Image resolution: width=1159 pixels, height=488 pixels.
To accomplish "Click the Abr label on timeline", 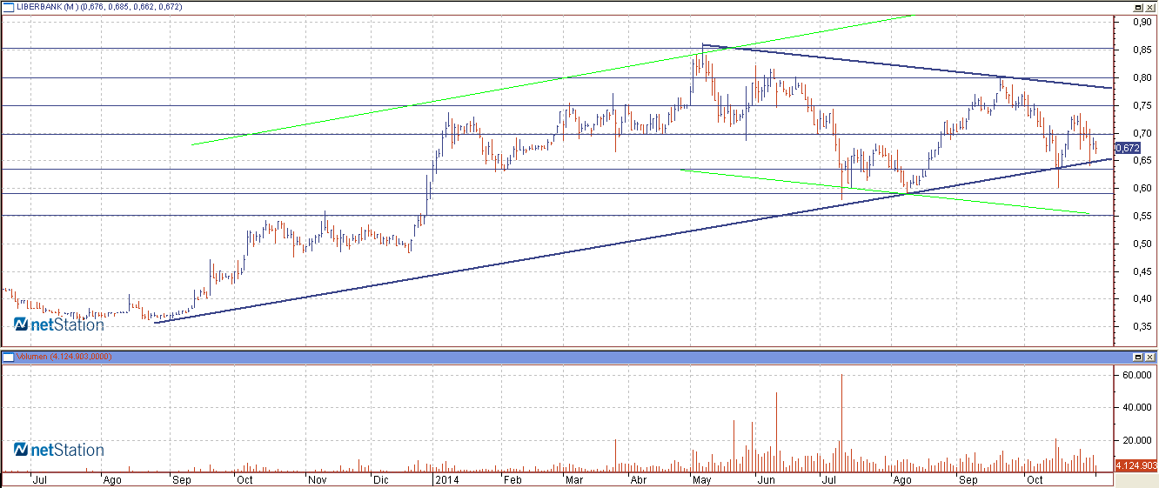I will tap(639, 479).
